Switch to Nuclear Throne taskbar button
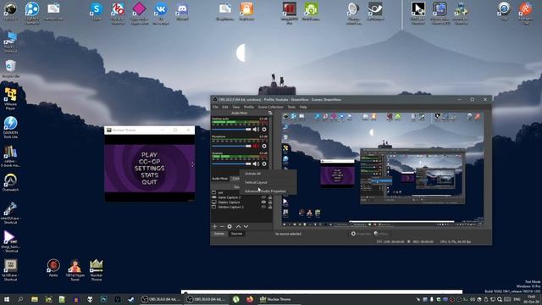This screenshot has height=305, width=542. (279, 299)
